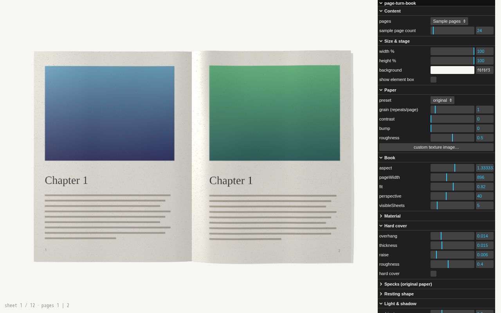The image size is (501, 313).
Task: Click the width % value field
Action: point(485,51)
